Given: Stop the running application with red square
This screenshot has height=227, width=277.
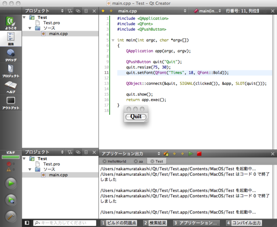Looking at the screenshot, I should tap(199, 154).
